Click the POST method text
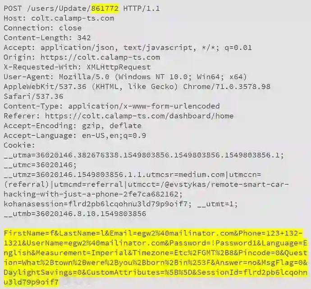Image resolution: width=311 pixels, height=289 pixels. [13, 9]
